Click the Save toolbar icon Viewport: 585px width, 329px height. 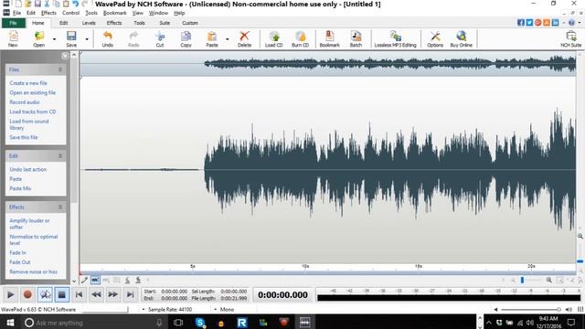click(x=71, y=38)
